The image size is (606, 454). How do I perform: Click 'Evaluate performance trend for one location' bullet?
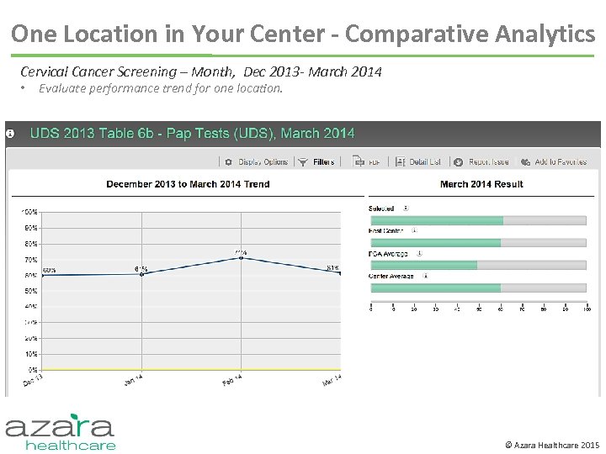click(x=161, y=88)
